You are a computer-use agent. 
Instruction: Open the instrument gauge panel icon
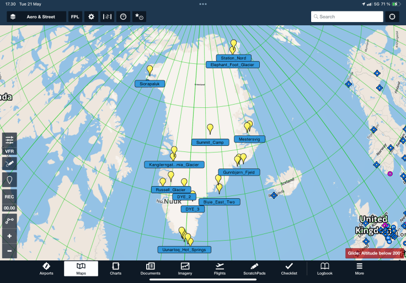tap(123, 17)
